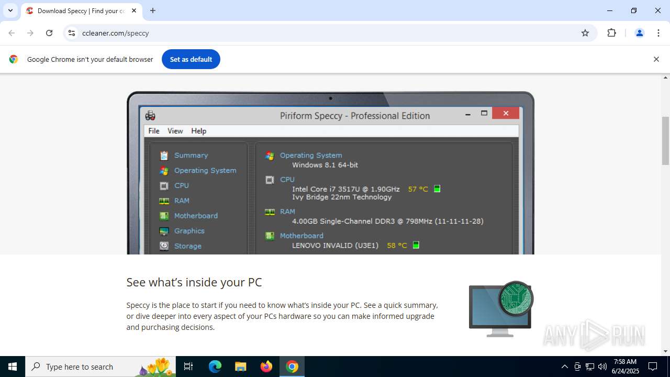
Task: Click the Chrome icon on the taskbar
Action: point(292,367)
